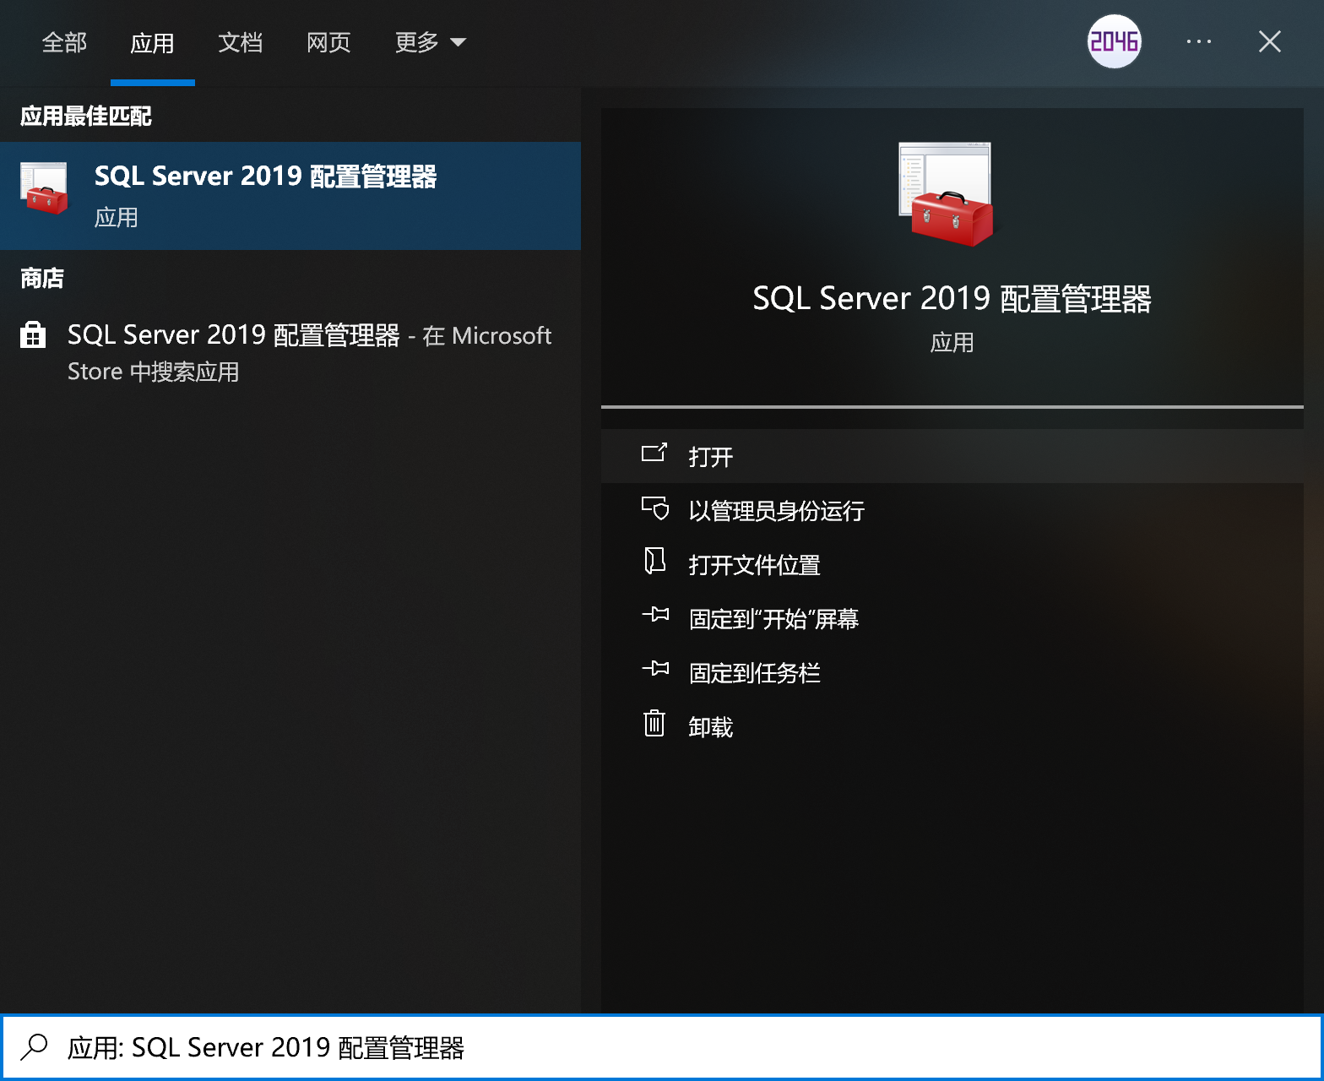The height and width of the screenshot is (1081, 1324).
Task: Choose 固定到"开始"屏幕 option
Action: pos(773,619)
